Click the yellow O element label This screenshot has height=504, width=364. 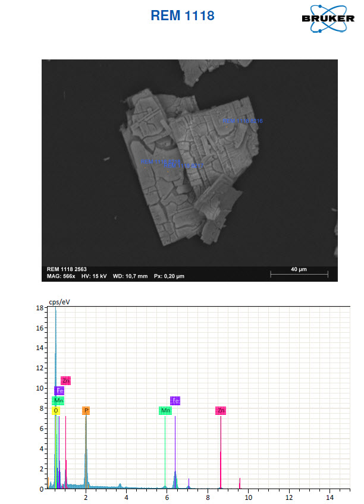coord(56,411)
